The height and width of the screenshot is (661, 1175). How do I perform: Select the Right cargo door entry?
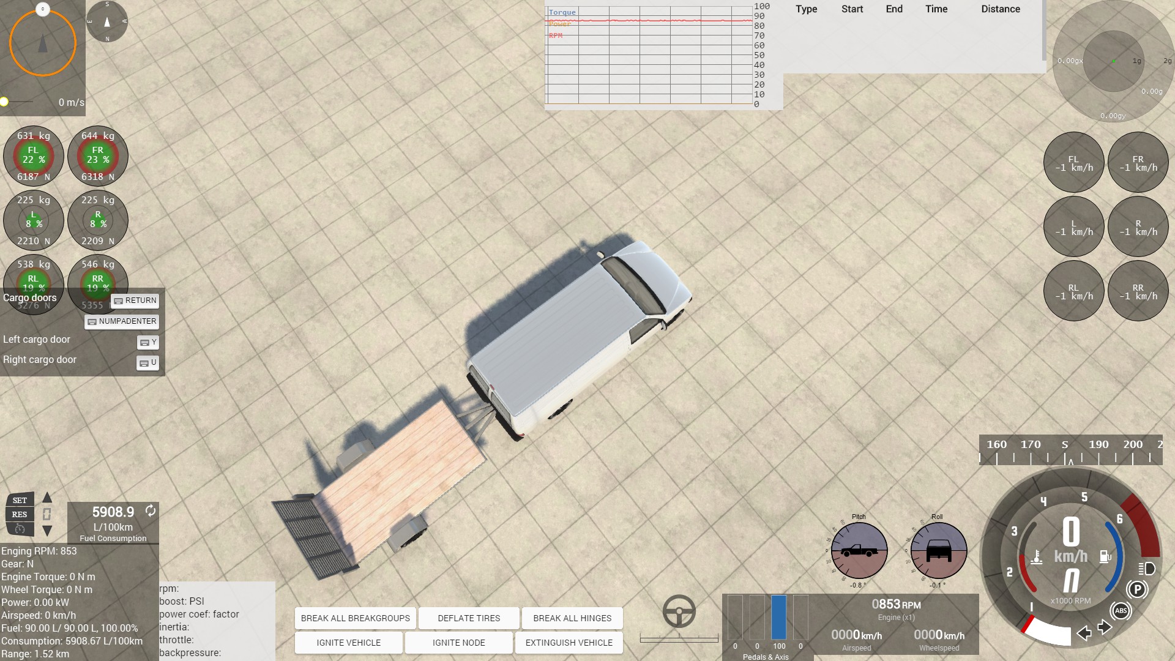tap(40, 360)
